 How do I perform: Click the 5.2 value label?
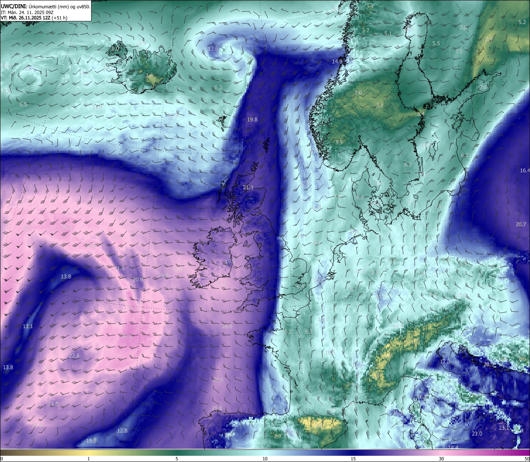pyautogui.click(x=522, y=22)
